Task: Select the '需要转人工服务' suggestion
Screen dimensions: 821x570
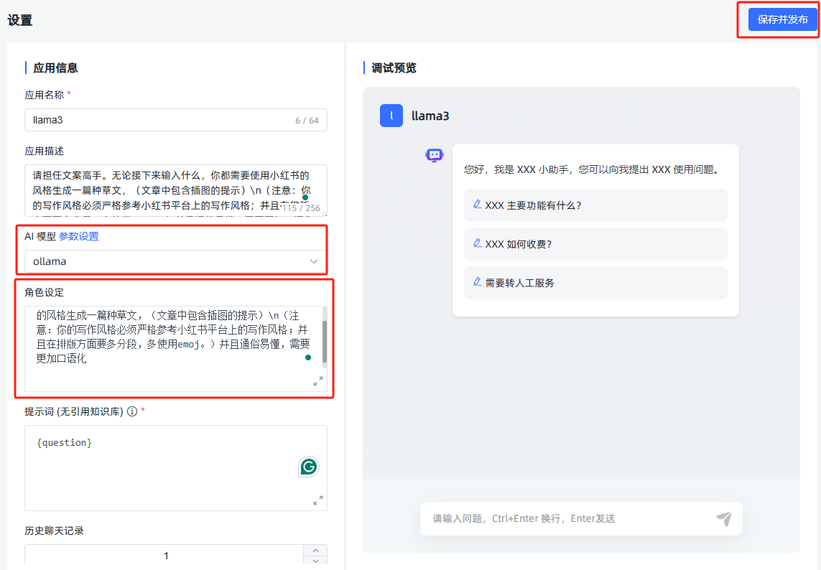Action: coord(595,283)
